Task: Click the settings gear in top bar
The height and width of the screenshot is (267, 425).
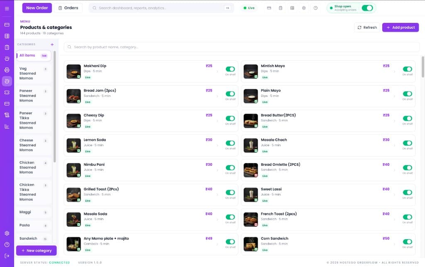Action: click(x=304, y=8)
